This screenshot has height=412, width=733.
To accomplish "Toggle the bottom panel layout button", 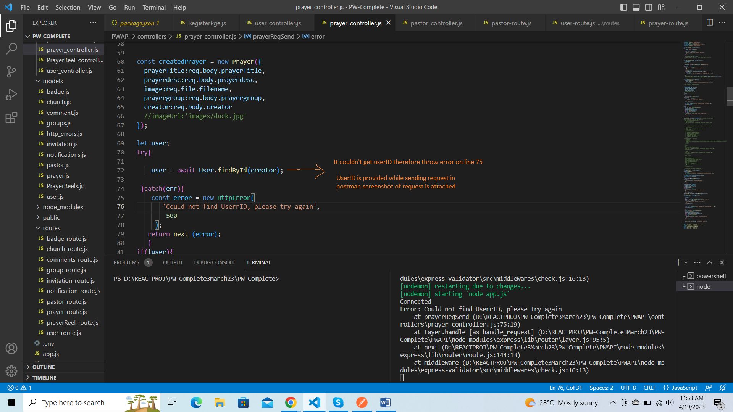I will point(636,7).
